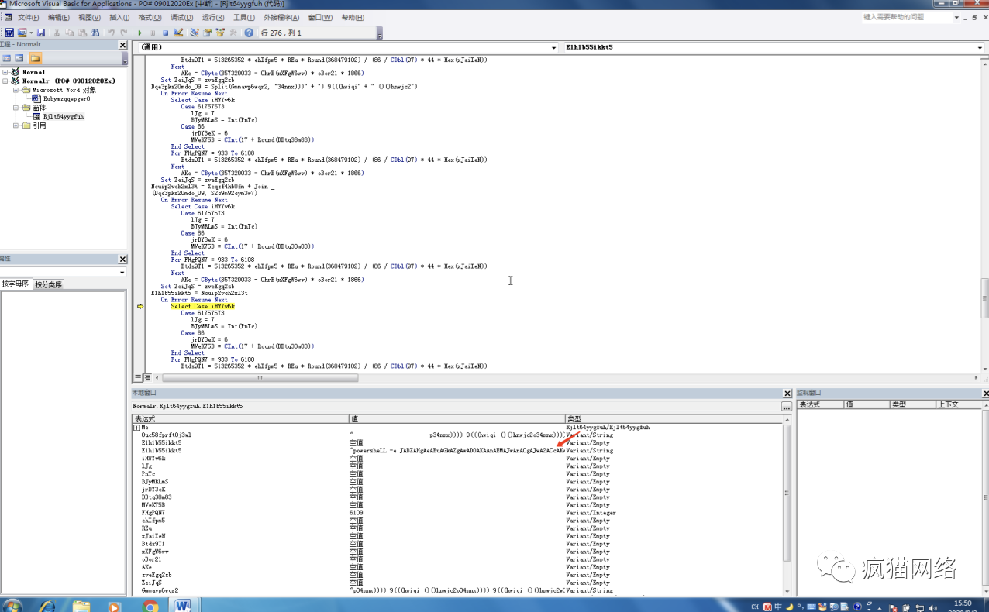The image size is (989, 612).
Task: Click the Paste icon in the toolbar
Action: click(83, 33)
